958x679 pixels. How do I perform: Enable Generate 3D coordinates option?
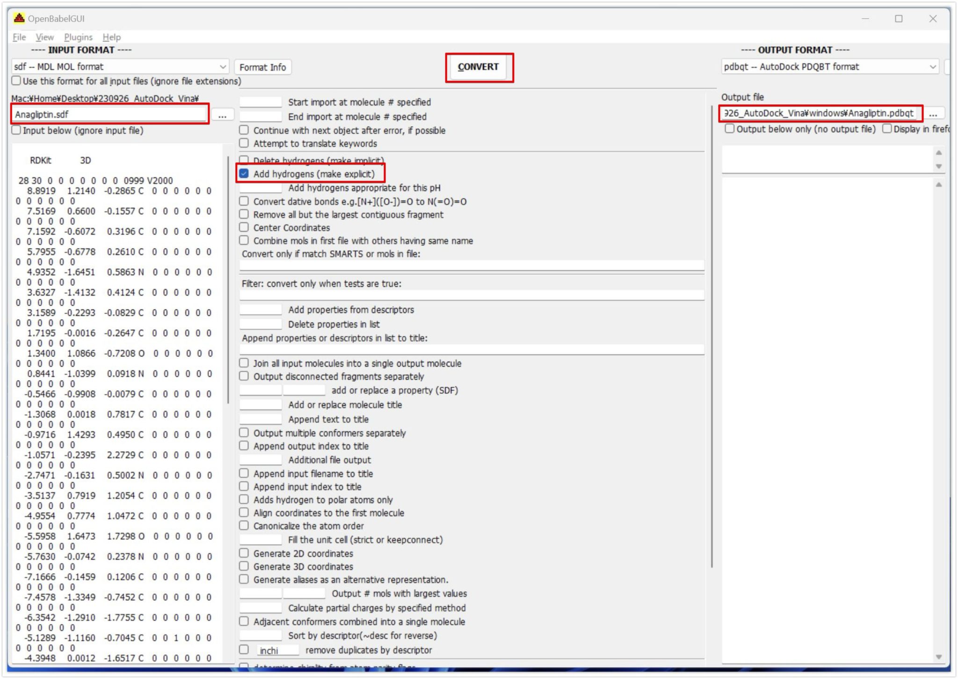[244, 566]
